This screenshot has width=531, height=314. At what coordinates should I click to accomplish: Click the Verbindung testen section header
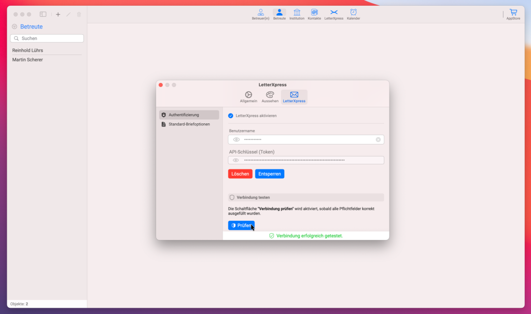(x=306, y=197)
